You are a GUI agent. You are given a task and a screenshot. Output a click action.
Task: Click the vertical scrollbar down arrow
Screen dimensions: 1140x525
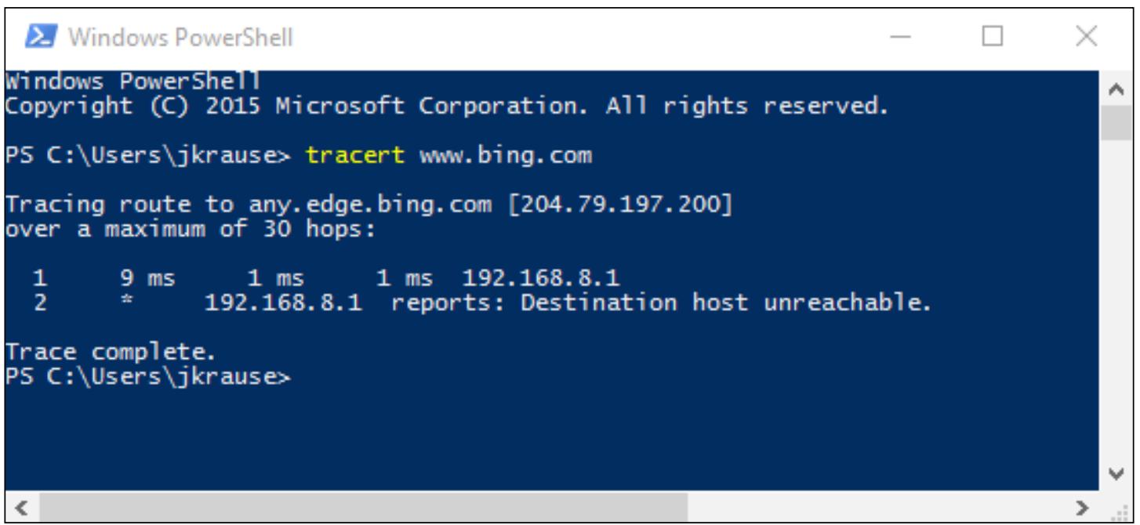point(1116,474)
